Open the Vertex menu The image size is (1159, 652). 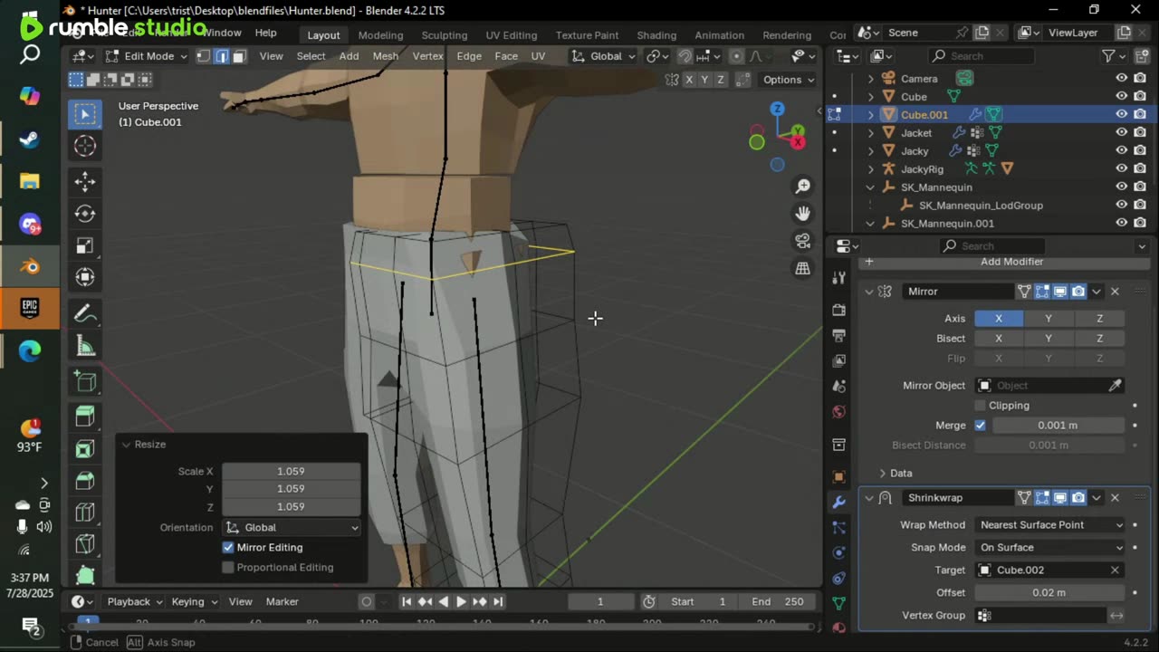[427, 56]
